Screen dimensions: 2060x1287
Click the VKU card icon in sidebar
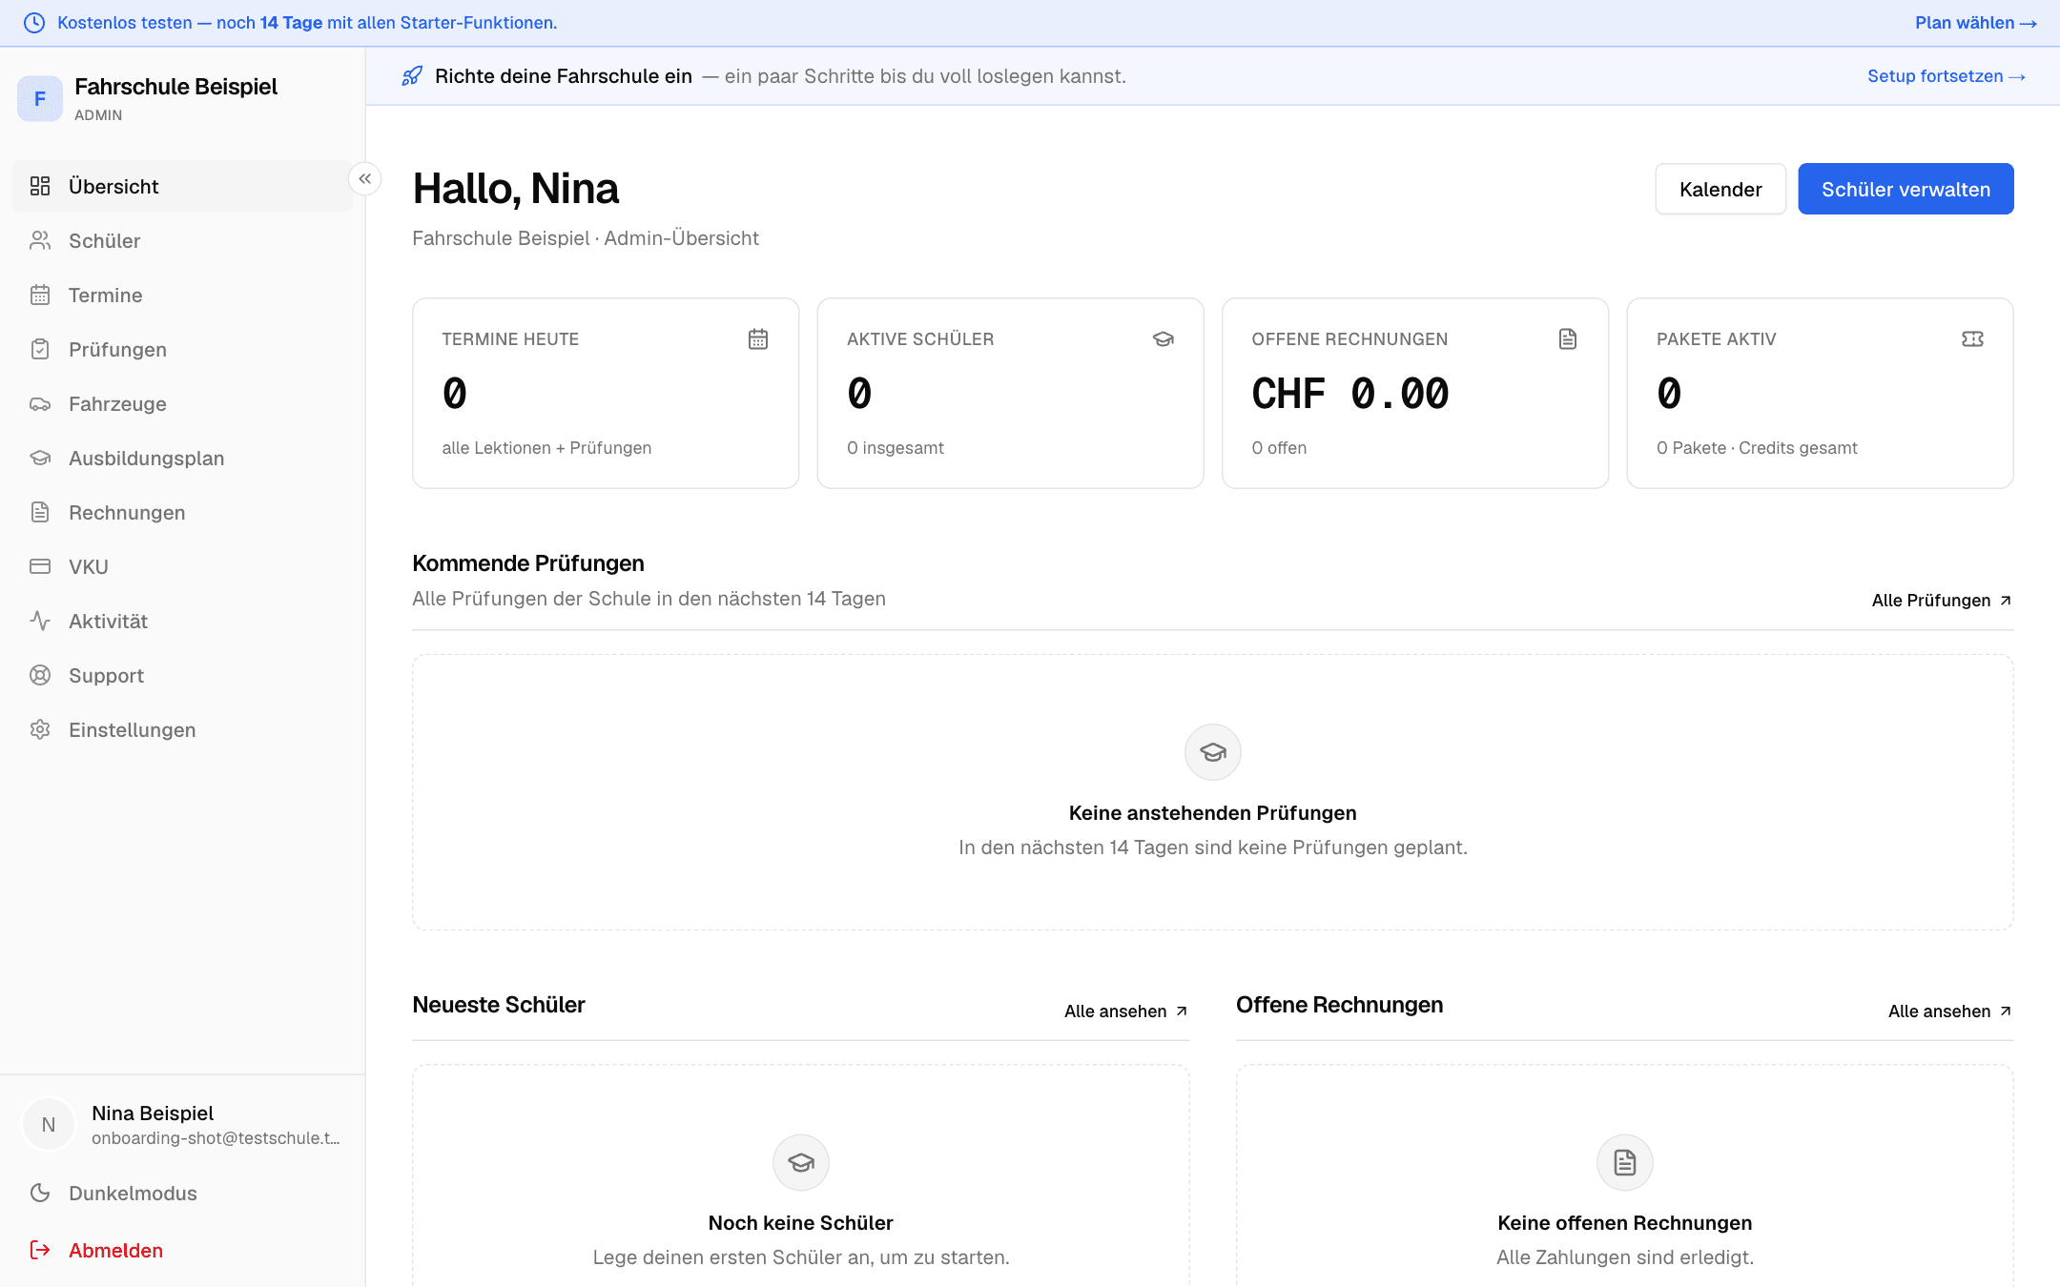(40, 566)
